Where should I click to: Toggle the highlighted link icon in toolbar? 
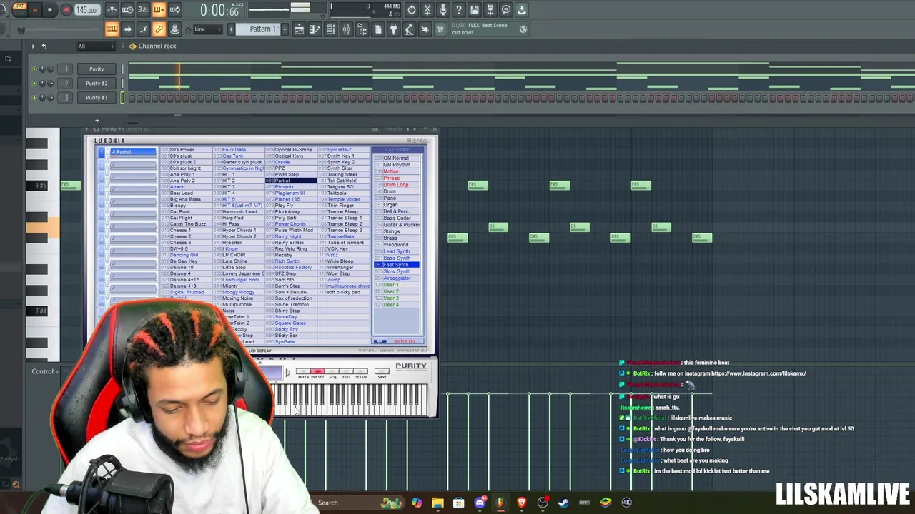159,29
